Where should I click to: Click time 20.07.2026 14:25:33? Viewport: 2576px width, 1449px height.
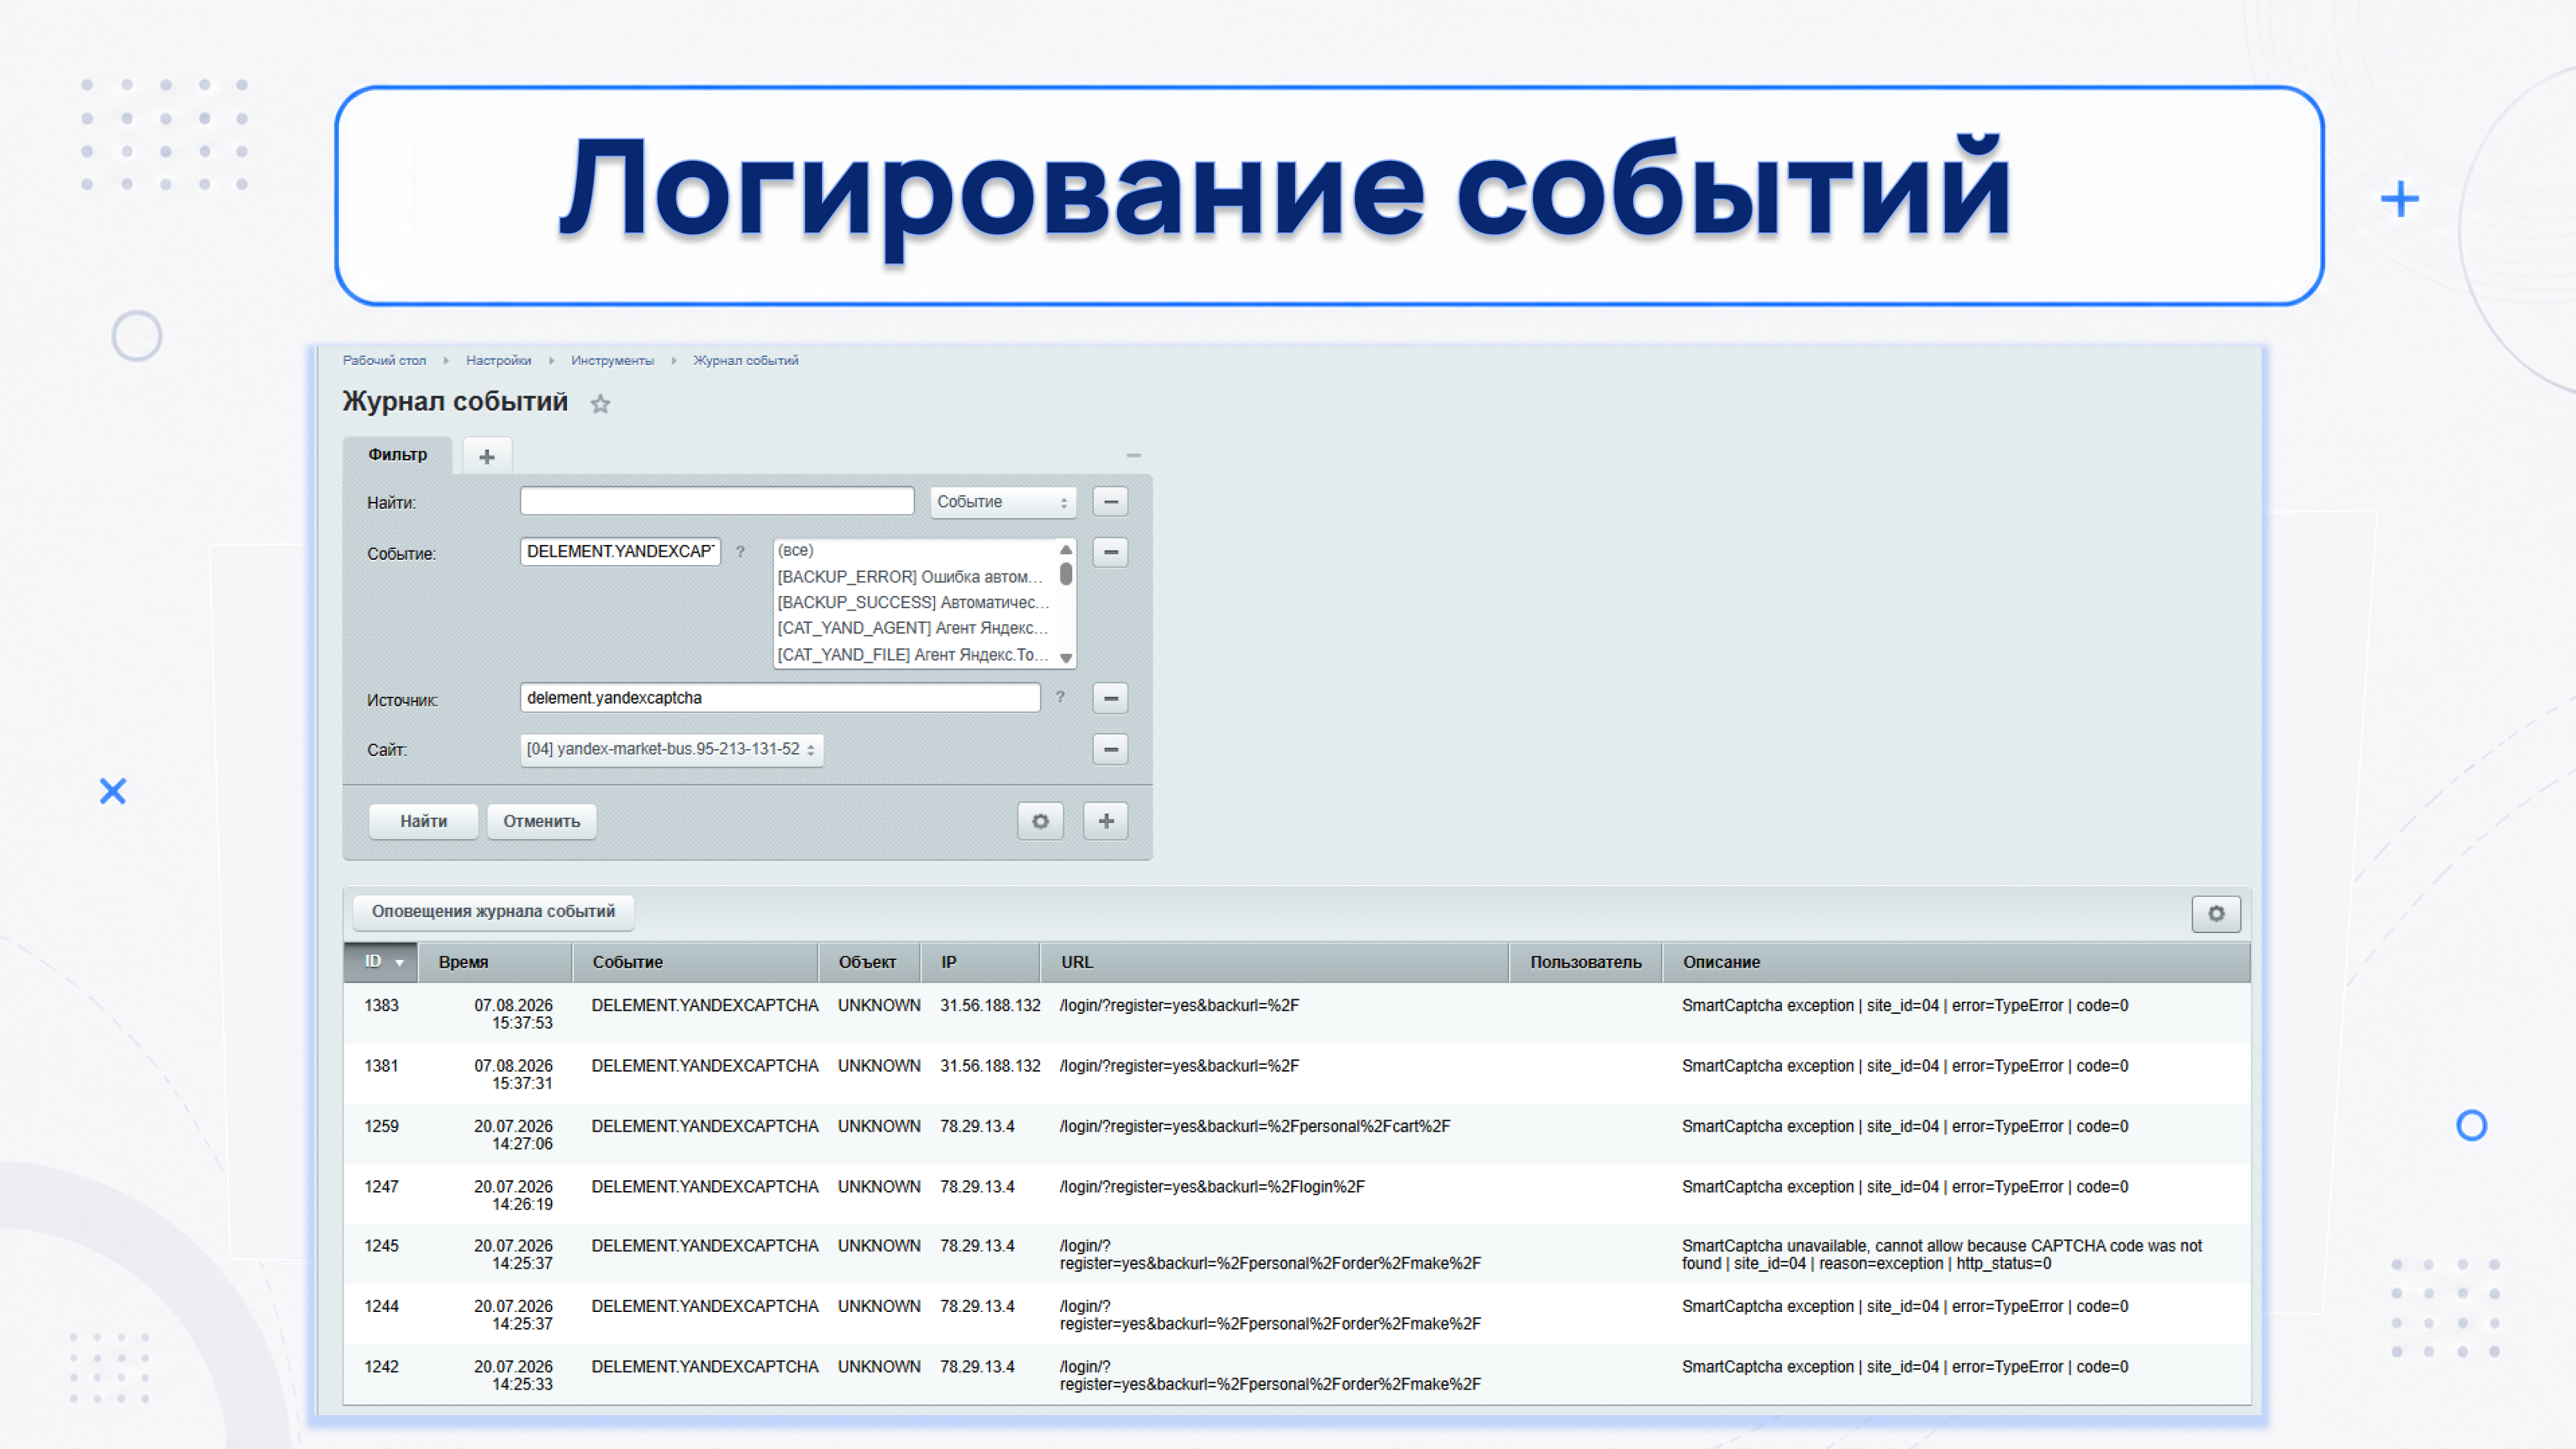(513, 1375)
